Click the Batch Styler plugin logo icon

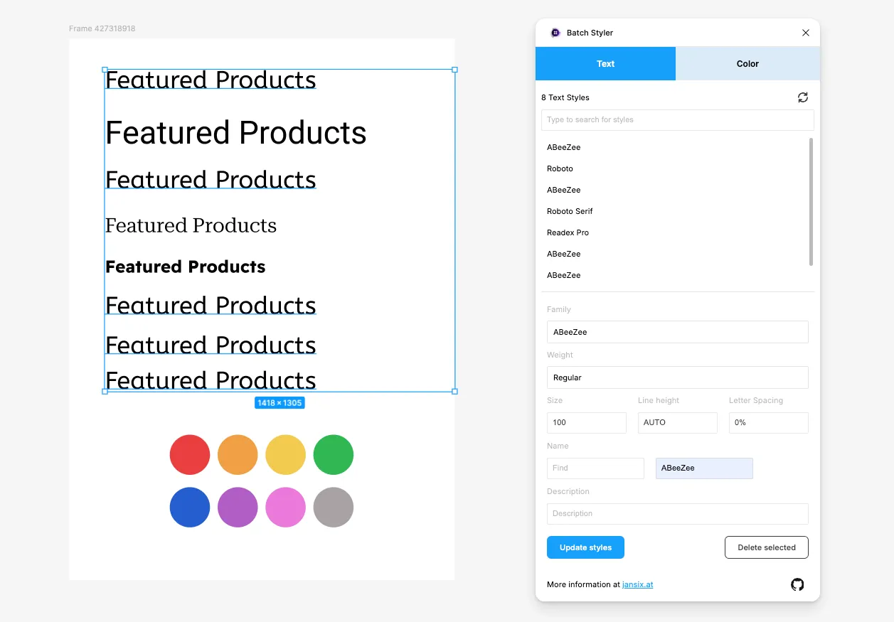tap(555, 33)
